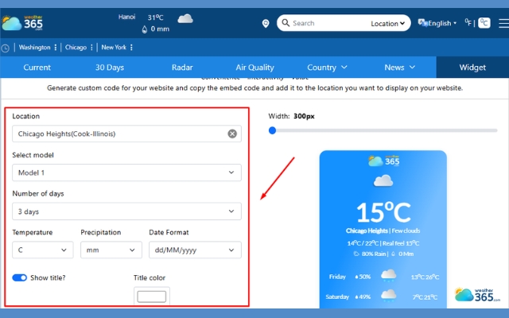
Task: Open the hamburger menu icon
Action: pyautogui.click(x=503, y=23)
